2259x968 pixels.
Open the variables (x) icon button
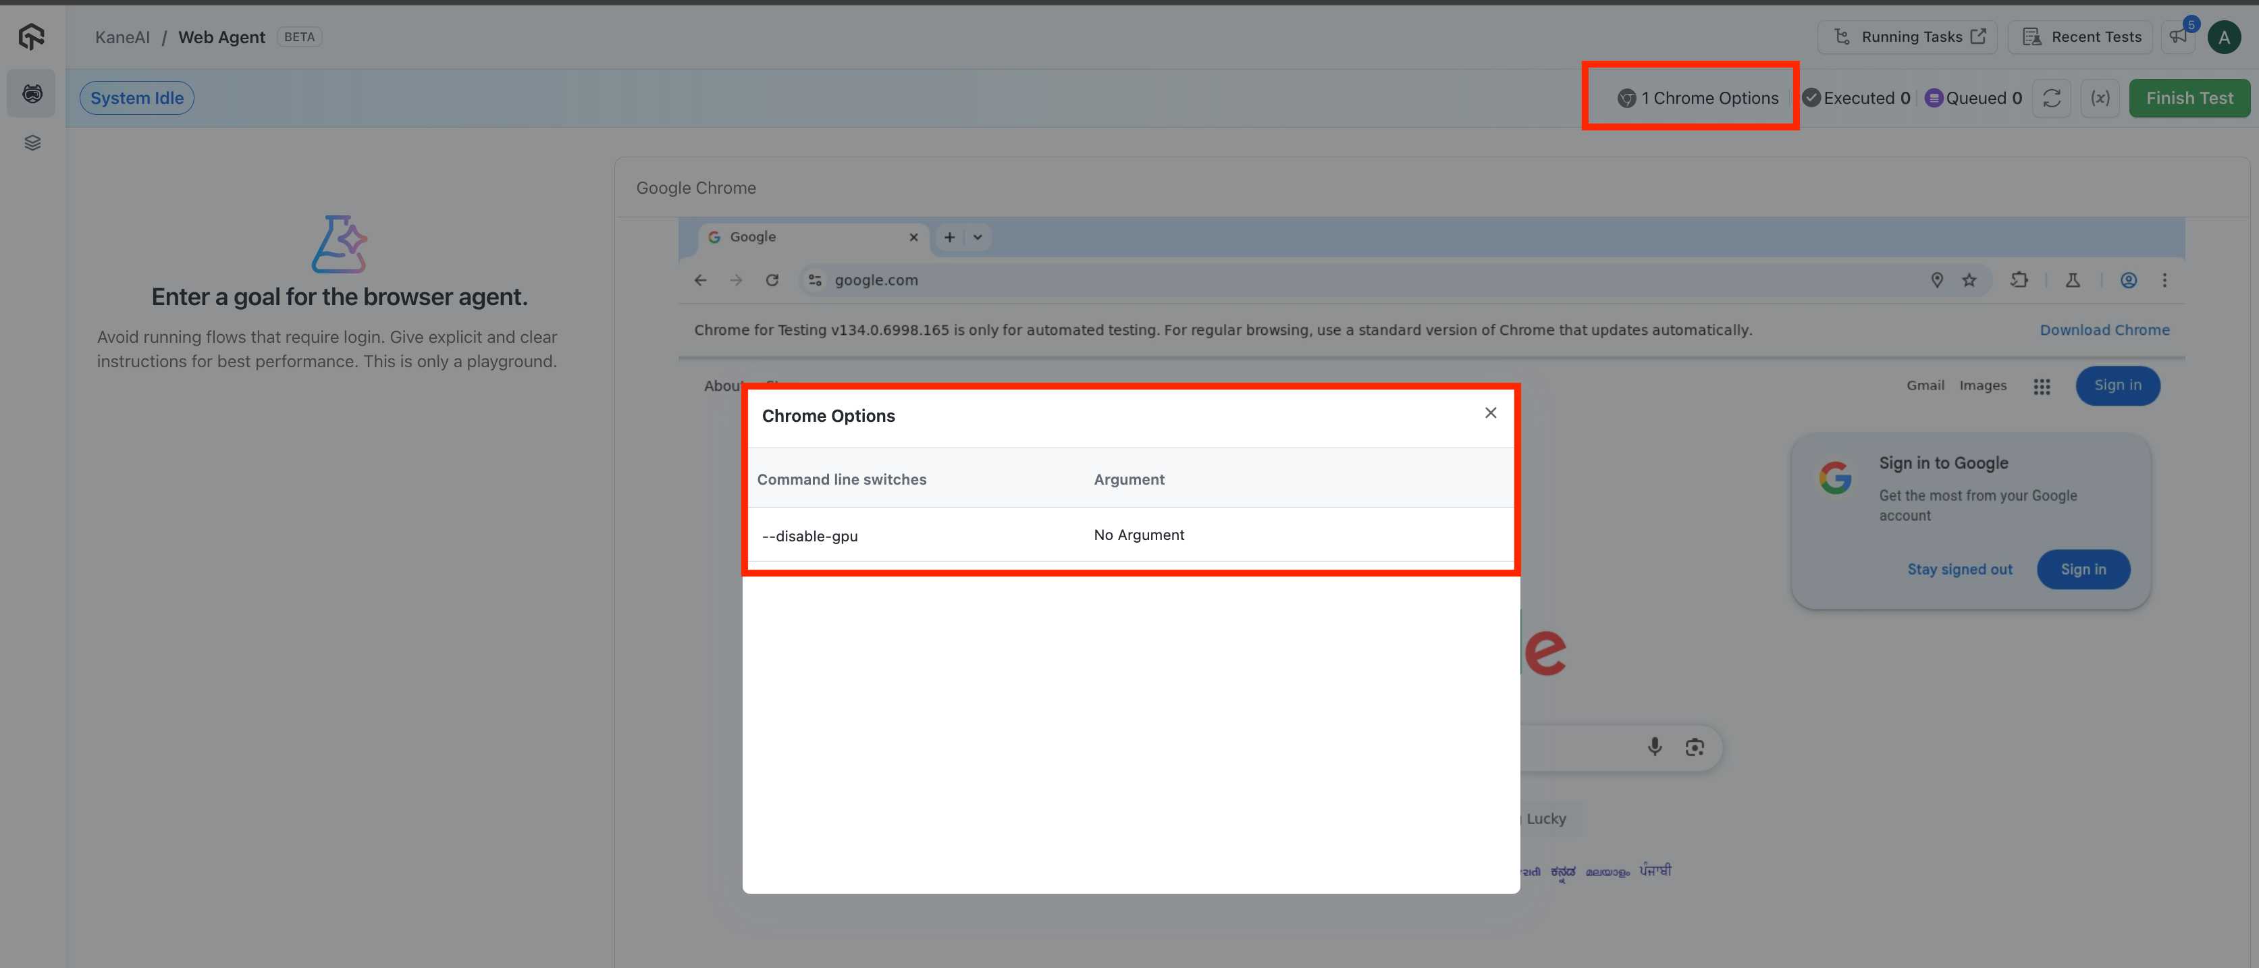(x=2100, y=98)
